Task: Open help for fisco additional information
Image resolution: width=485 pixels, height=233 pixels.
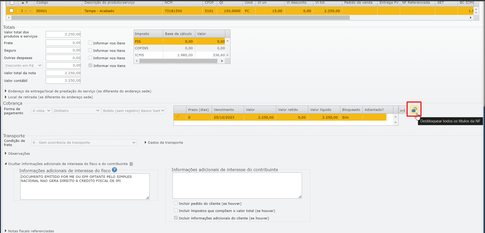Action: click(x=114, y=170)
